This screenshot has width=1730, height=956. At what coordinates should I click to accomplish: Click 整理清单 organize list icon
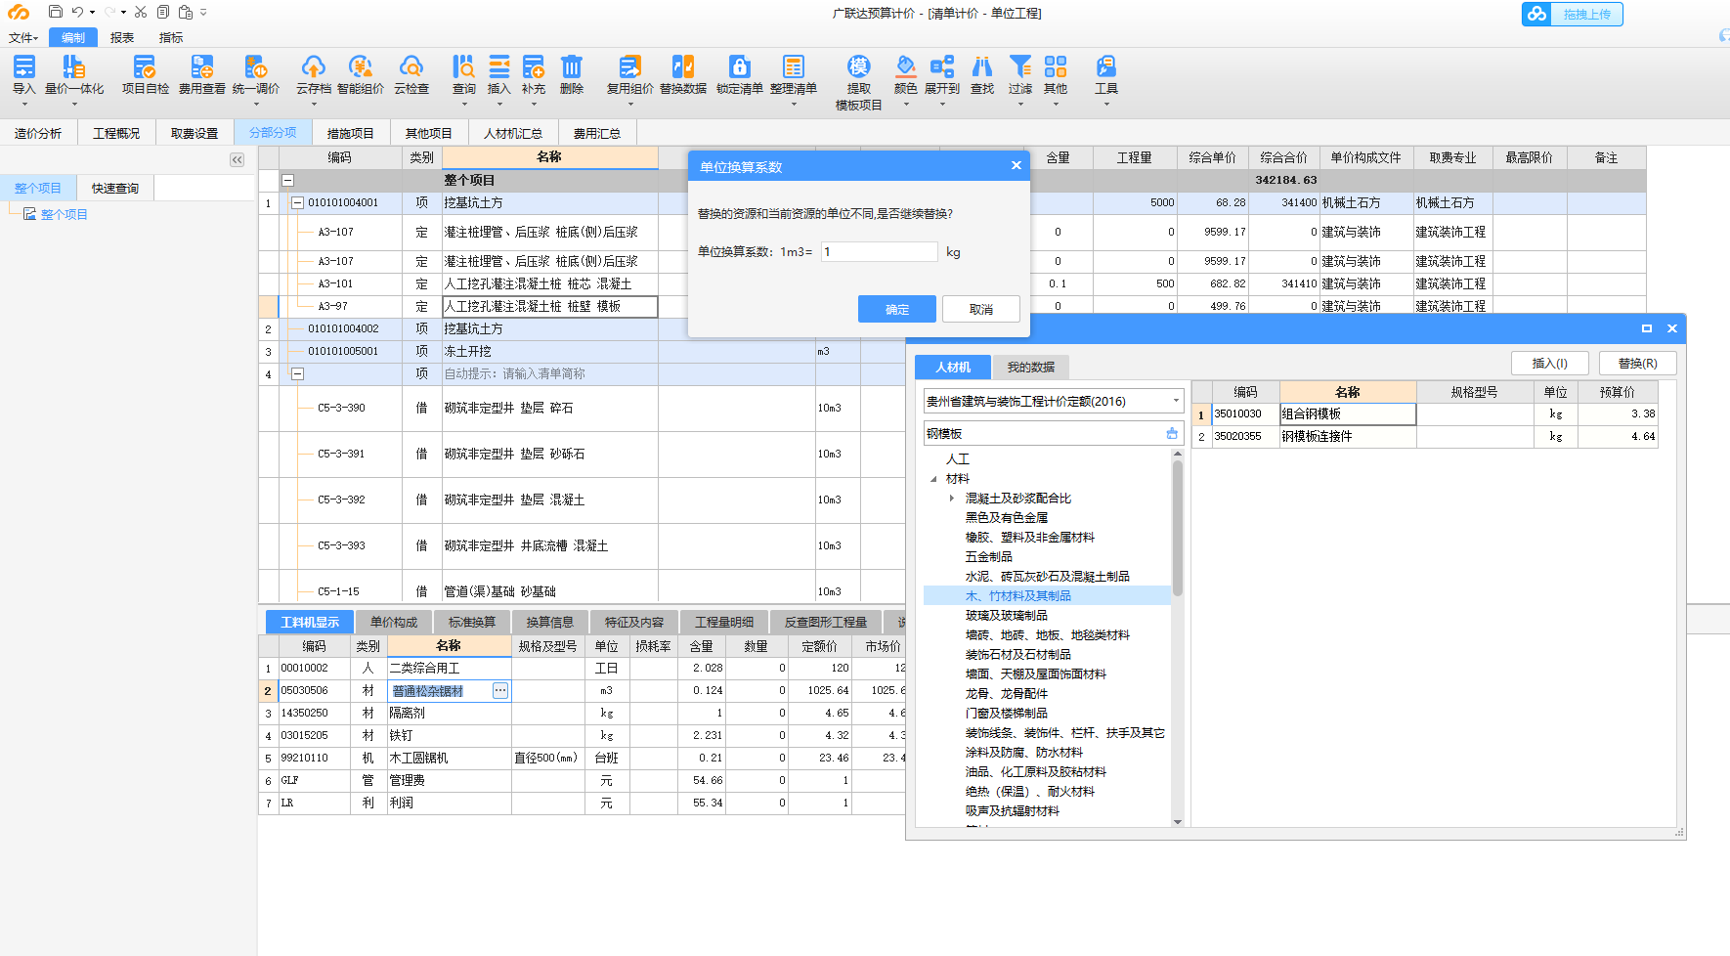[x=793, y=66]
